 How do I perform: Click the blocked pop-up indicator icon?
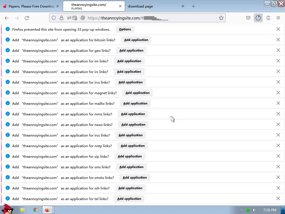tap(75, 18)
